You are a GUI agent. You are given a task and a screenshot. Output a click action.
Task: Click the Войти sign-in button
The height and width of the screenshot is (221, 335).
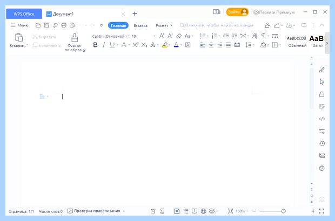[237, 12]
